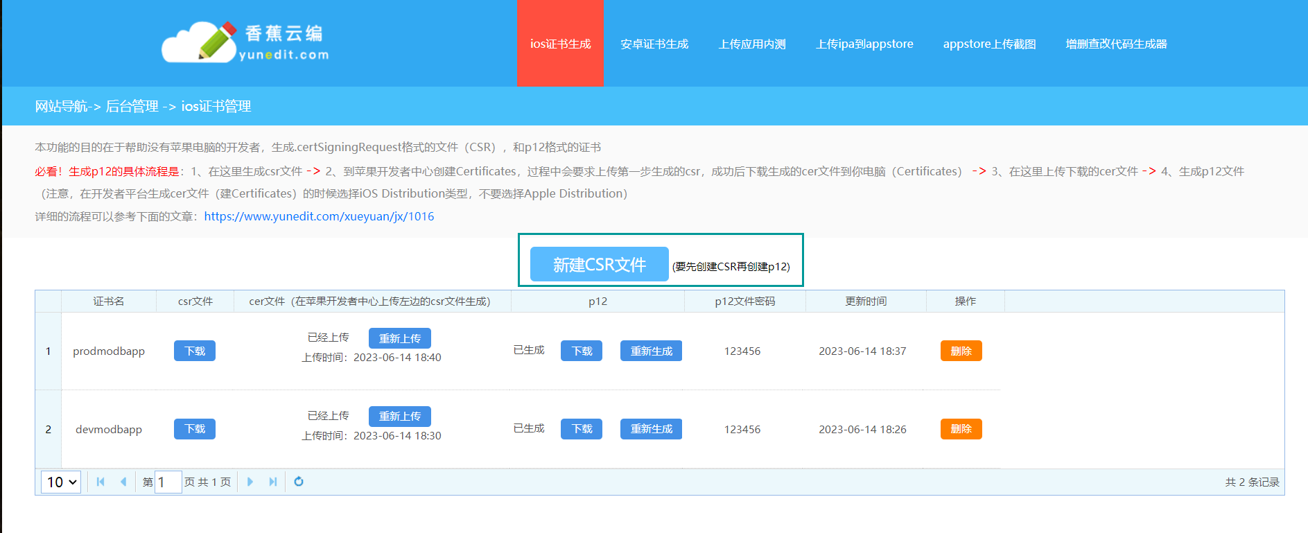Click the 操作 column header
This screenshot has height=533, width=1308.
click(966, 302)
